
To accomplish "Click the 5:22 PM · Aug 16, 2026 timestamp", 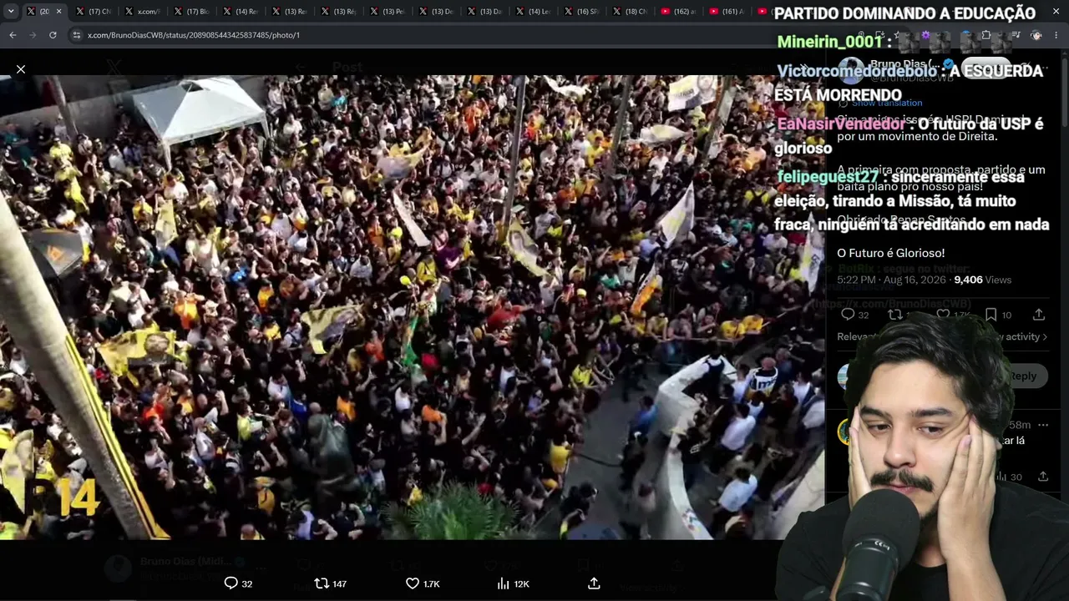I will pyautogui.click(x=891, y=280).
